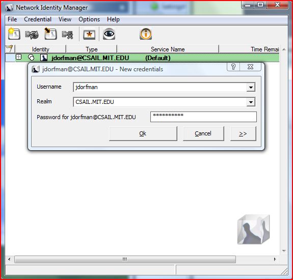
Task: Click the Cancel button
Action: (x=203, y=133)
